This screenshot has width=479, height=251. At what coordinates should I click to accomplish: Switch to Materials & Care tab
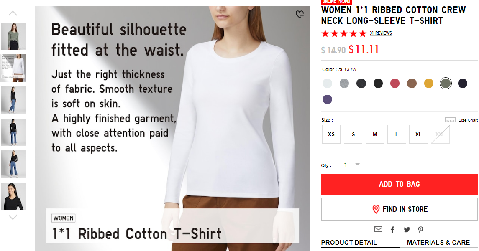click(438, 243)
